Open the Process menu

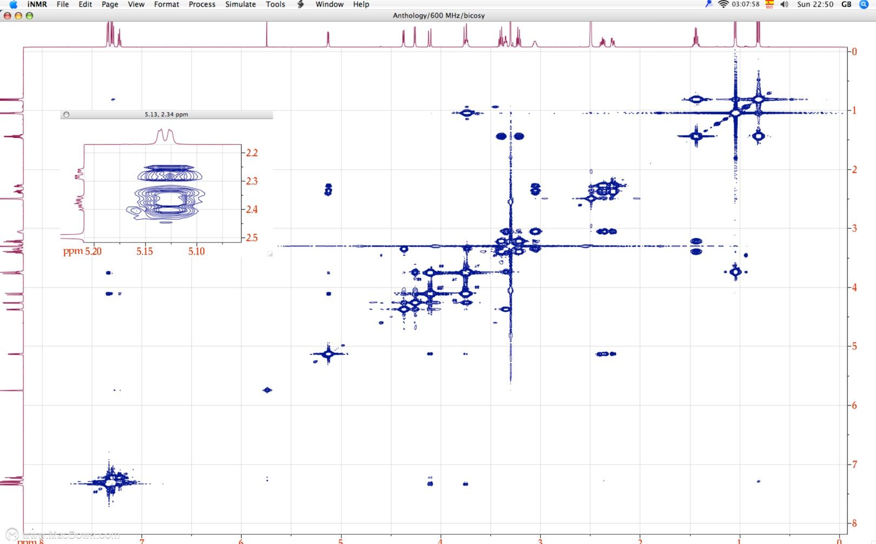pos(202,4)
